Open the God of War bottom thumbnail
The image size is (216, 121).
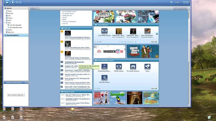[134, 98]
